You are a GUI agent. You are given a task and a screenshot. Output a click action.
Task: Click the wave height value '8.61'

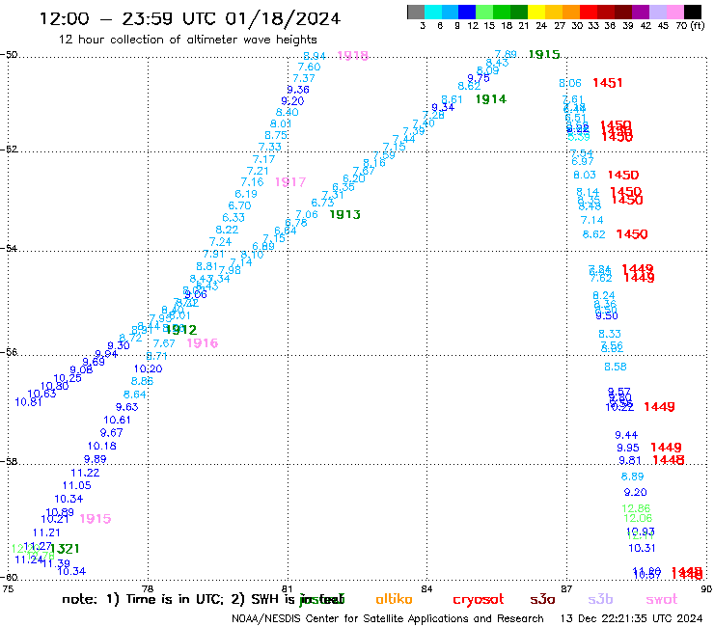coord(452,100)
